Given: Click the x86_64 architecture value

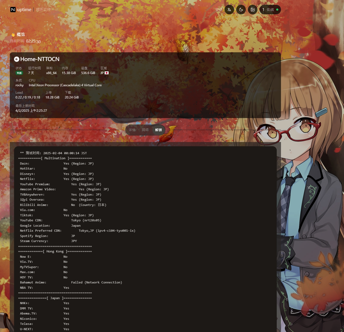Looking at the screenshot, I should (51, 73).
